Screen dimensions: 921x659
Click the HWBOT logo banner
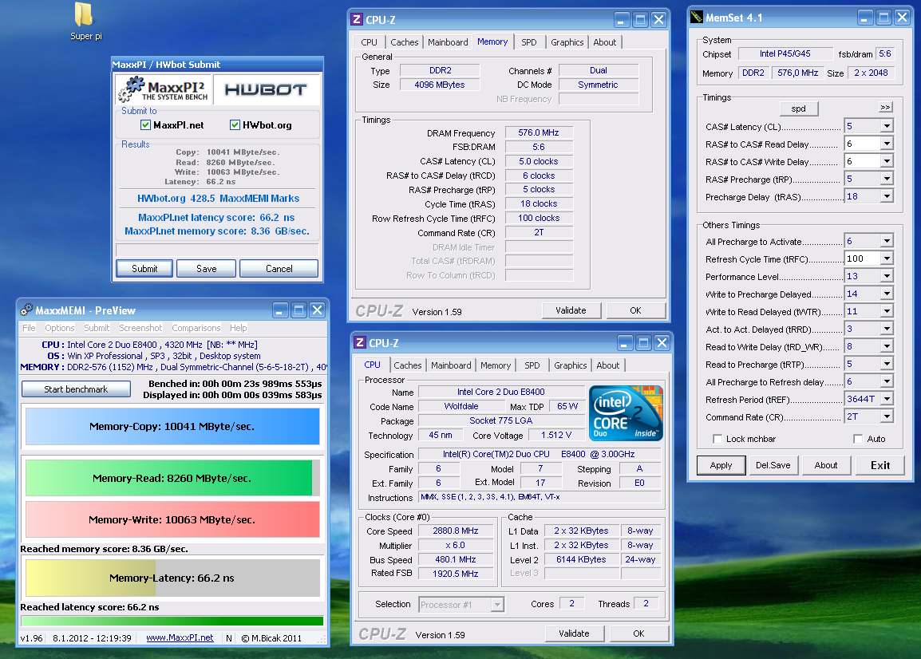tap(266, 89)
